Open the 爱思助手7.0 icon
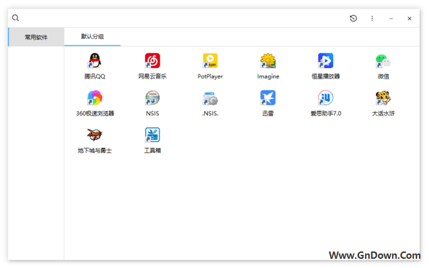This screenshot has height=268, width=429. tap(325, 98)
